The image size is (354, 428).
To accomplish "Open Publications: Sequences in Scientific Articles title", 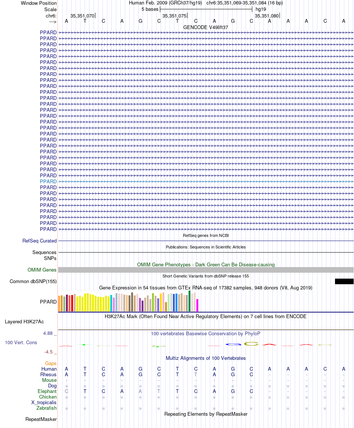I will tap(206, 247).
